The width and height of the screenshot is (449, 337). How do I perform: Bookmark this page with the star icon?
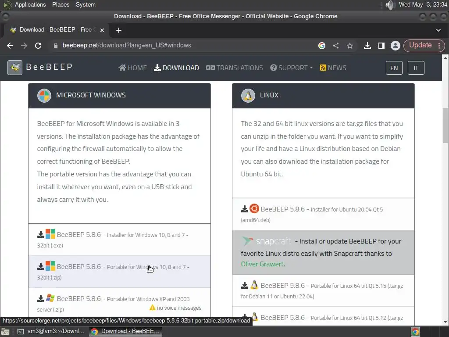[x=350, y=46]
